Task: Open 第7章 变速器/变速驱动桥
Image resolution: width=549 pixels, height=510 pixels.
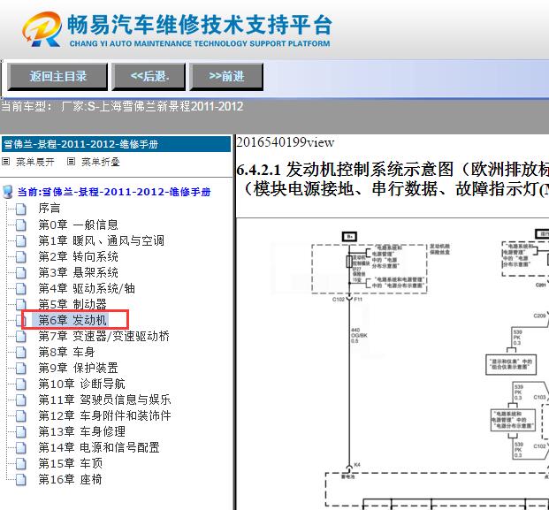Action: pyautogui.click(x=104, y=336)
